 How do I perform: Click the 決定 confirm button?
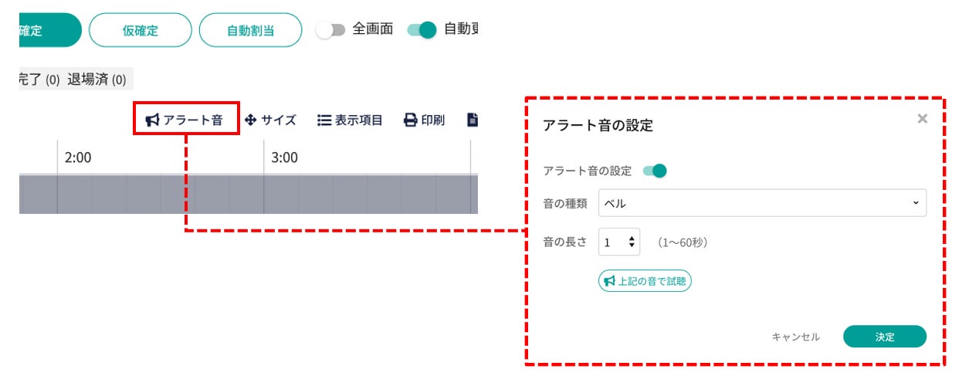click(884, 337)
